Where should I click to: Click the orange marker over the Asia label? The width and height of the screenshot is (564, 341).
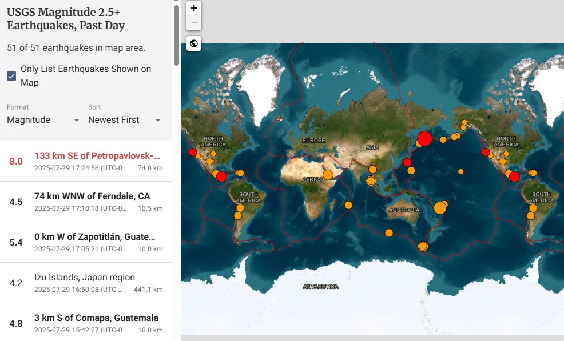tap(372, 169)
